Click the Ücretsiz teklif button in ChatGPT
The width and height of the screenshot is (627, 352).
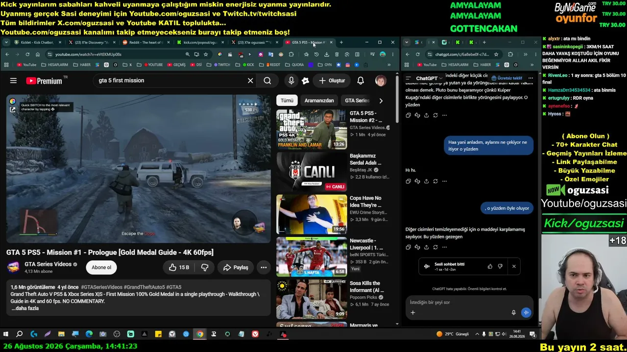click(x=507, y=78)
